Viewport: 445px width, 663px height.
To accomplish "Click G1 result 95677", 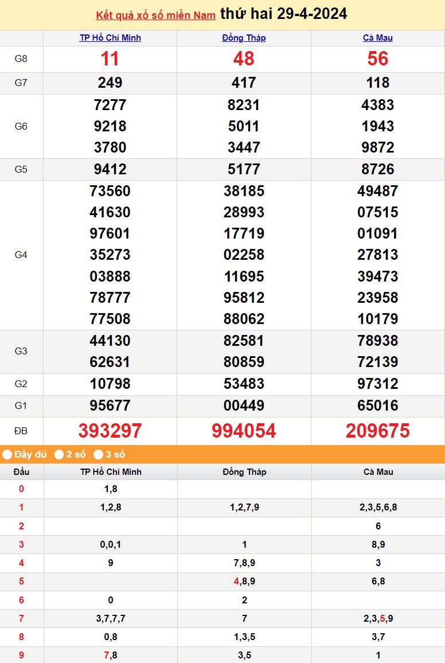I will point(110,405).
